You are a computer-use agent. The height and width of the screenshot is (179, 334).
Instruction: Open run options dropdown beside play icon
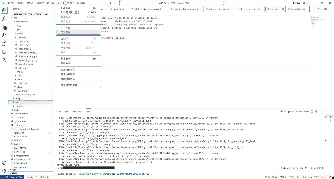(321, 9)
